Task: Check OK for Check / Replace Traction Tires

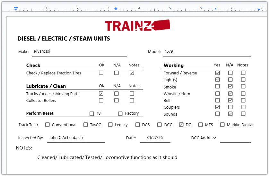Action: coord(101,73)
